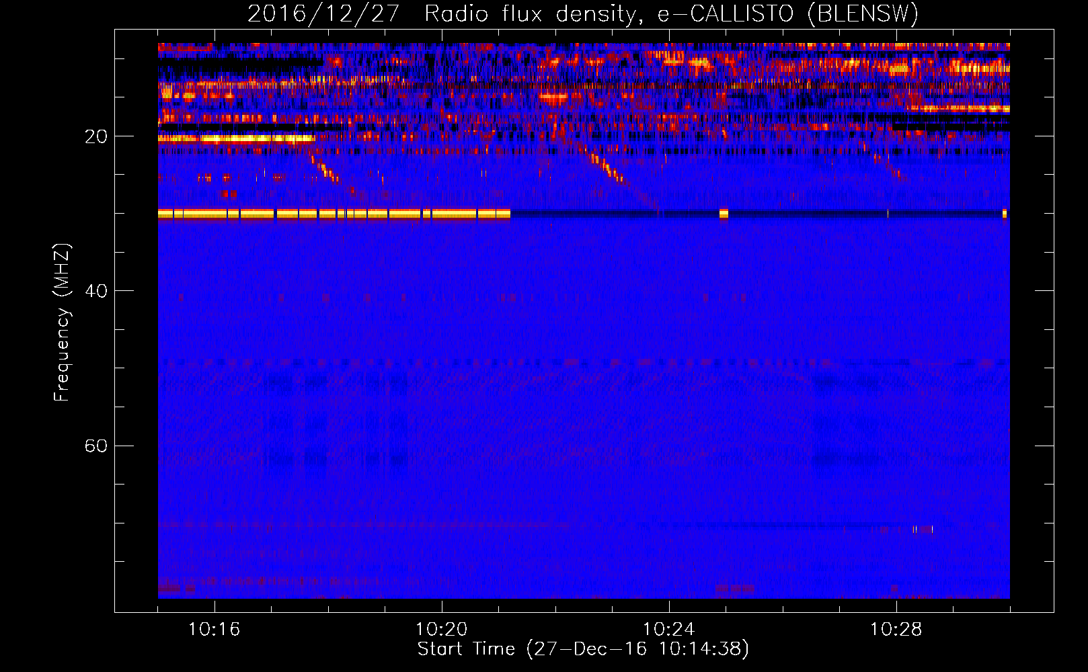The height and width of the screenshot is (672, 1088).
Task: Click the plot title 'Radio flux density, e-CALLISTO (BLENSW)'
Action: 671,14
